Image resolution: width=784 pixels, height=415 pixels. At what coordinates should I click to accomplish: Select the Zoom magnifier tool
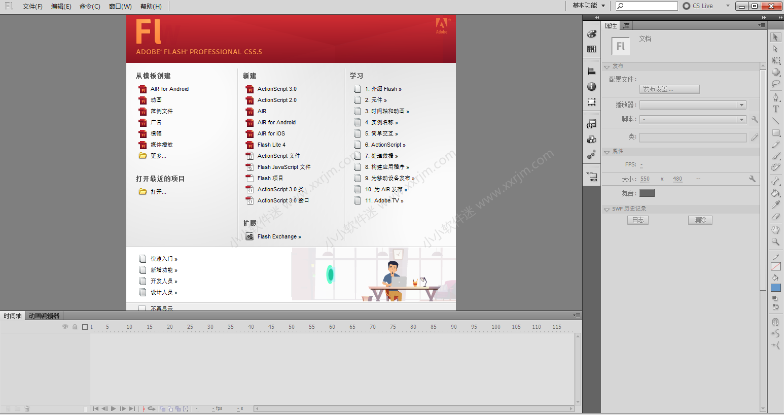(775, 242)
